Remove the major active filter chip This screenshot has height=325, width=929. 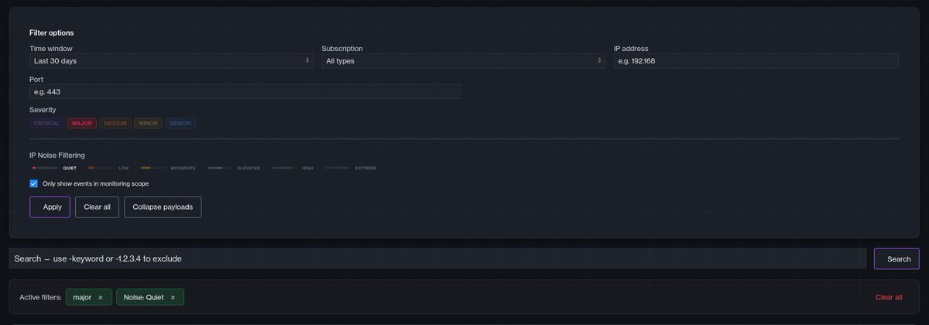pos(101,297)
